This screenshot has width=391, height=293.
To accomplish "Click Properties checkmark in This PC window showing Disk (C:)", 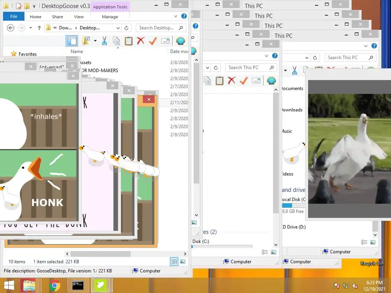I will click(244, 80).
